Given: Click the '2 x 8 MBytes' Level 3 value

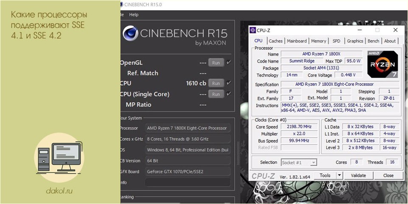Looking at the screenshot, I should [360, 148].
